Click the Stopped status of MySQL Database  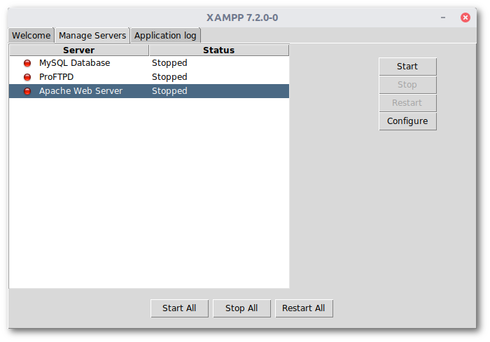coord(169,63)
